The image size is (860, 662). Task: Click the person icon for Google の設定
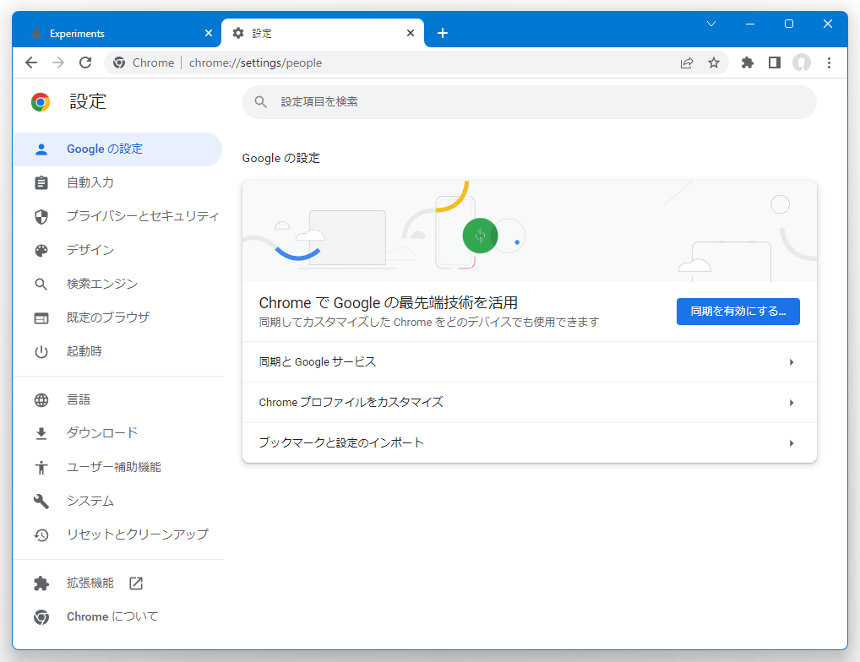(41, 149)
